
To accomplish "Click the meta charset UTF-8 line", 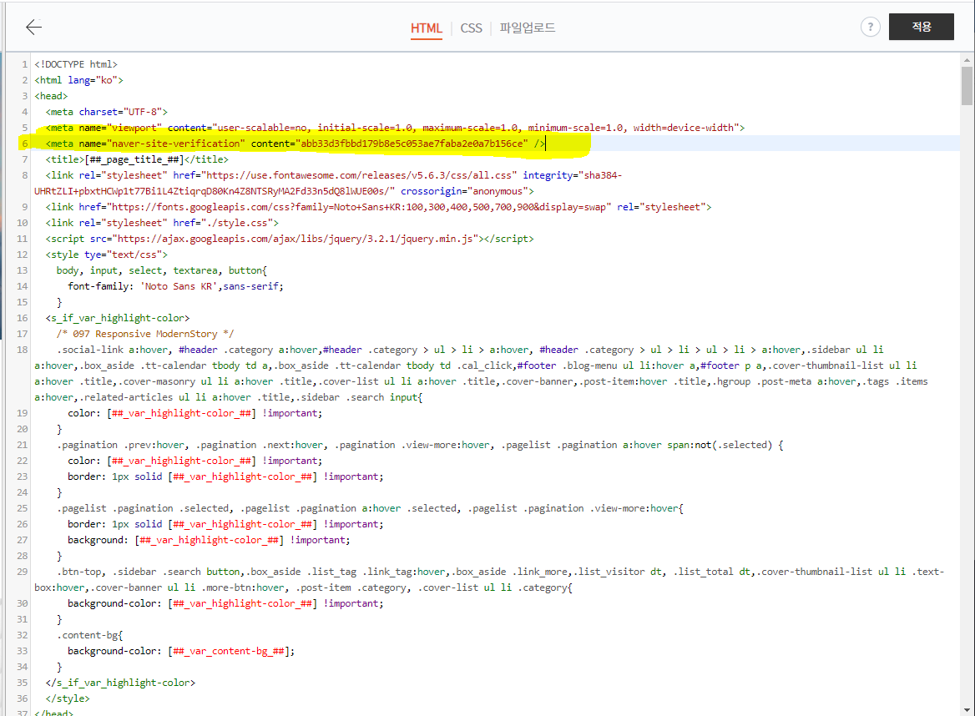I will [106, 112].
